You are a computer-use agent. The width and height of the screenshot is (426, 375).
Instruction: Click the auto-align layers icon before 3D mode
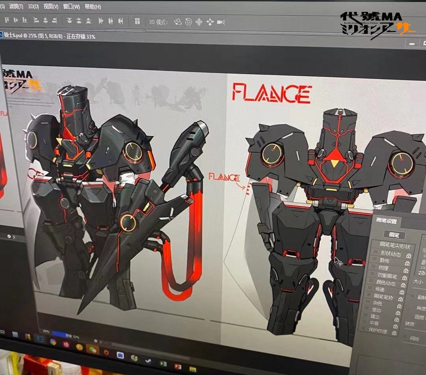138,21
